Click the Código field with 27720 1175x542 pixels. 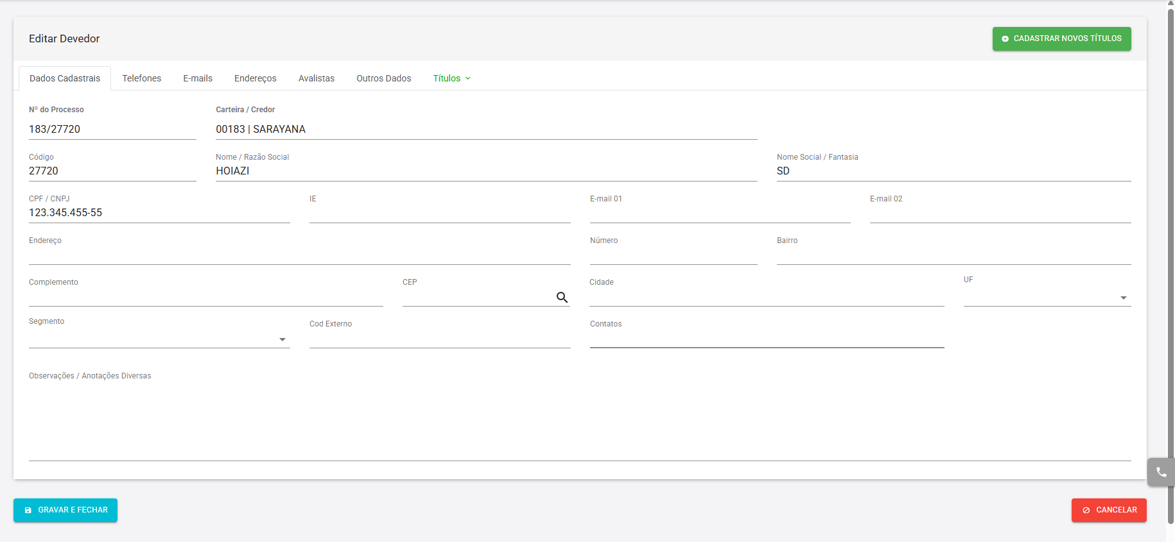click(x=112, y=171)
